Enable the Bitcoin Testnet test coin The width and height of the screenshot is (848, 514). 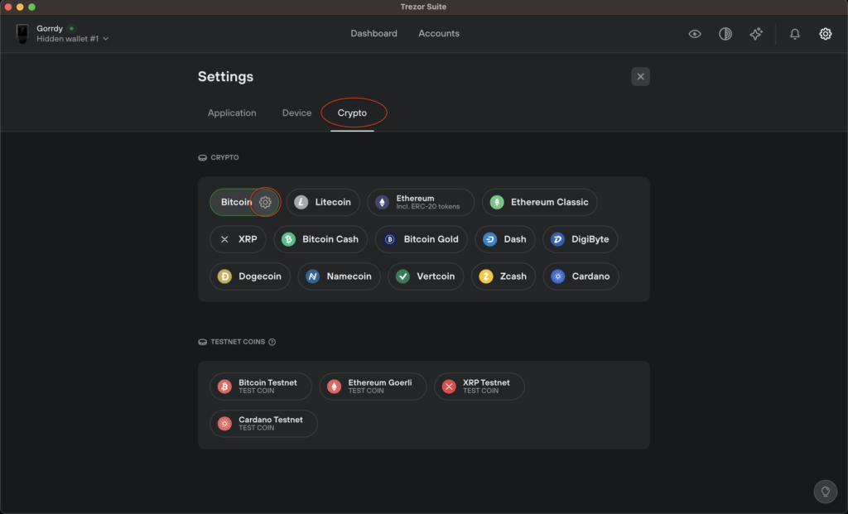click(261, 387)
